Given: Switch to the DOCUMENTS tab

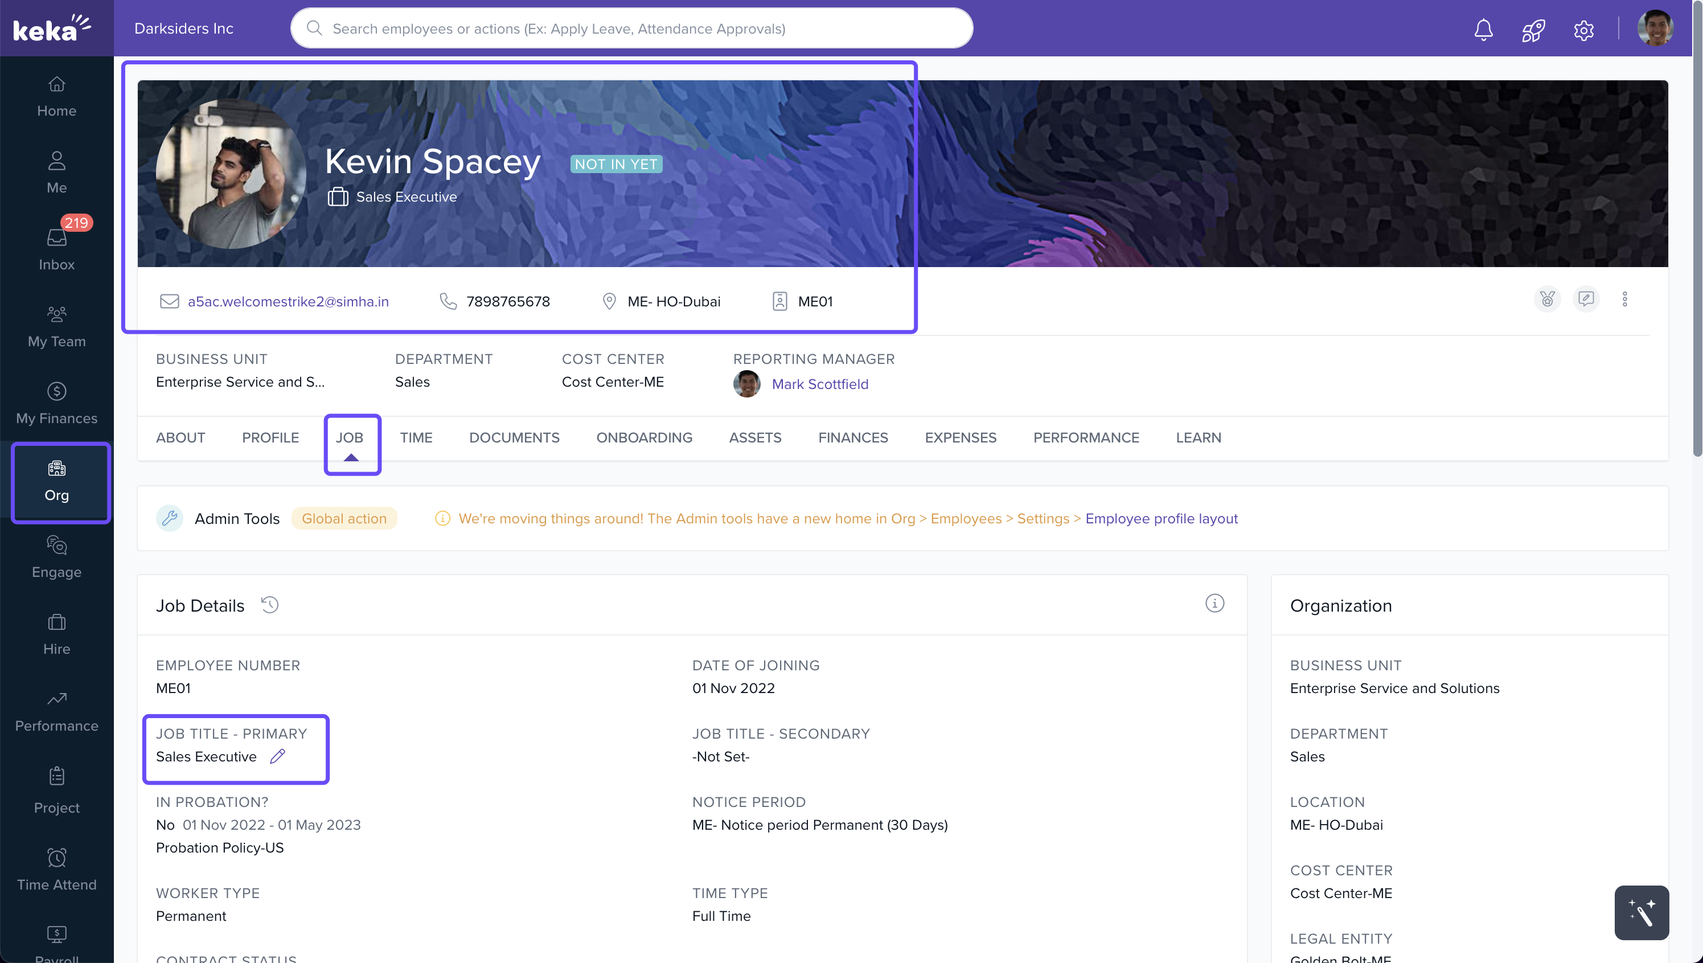Looking at the screenshot, I should click(514, 437).
